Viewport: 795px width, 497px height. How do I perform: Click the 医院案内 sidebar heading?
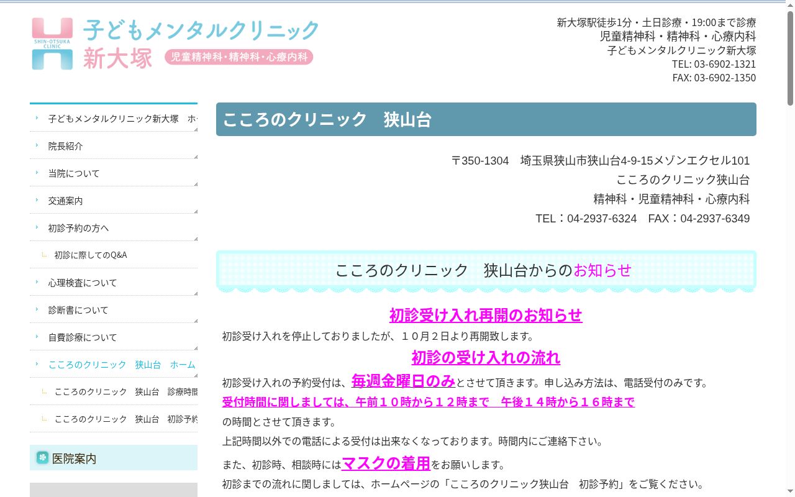pos(114,458)
